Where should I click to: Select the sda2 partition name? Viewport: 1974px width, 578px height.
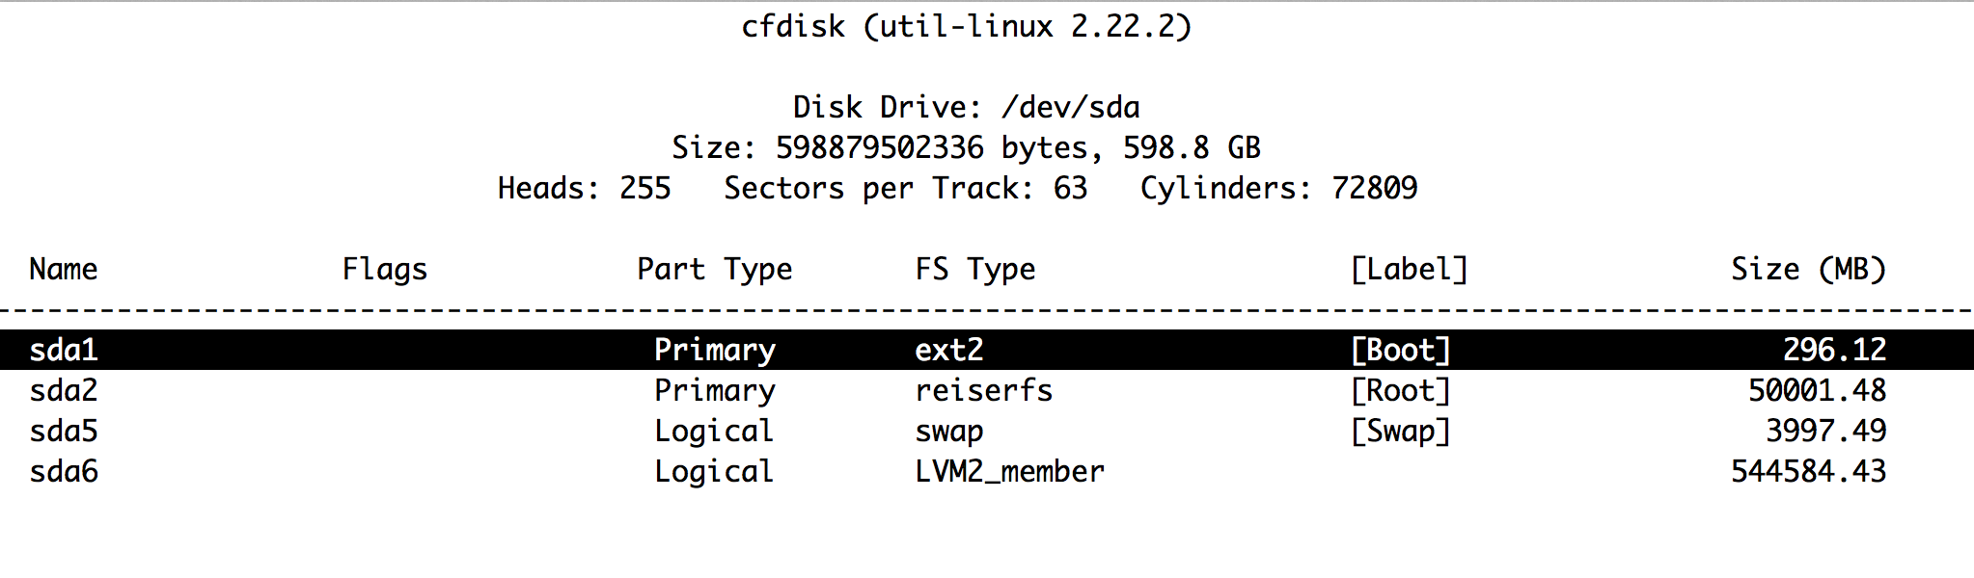coord(64,390)
